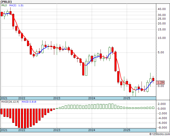Click the 40.00 price axis label

162,9
